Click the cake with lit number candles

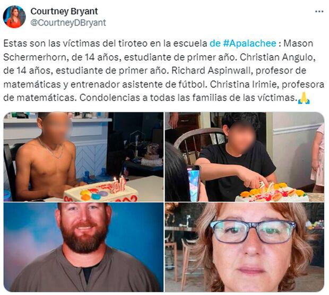point(101,191)
